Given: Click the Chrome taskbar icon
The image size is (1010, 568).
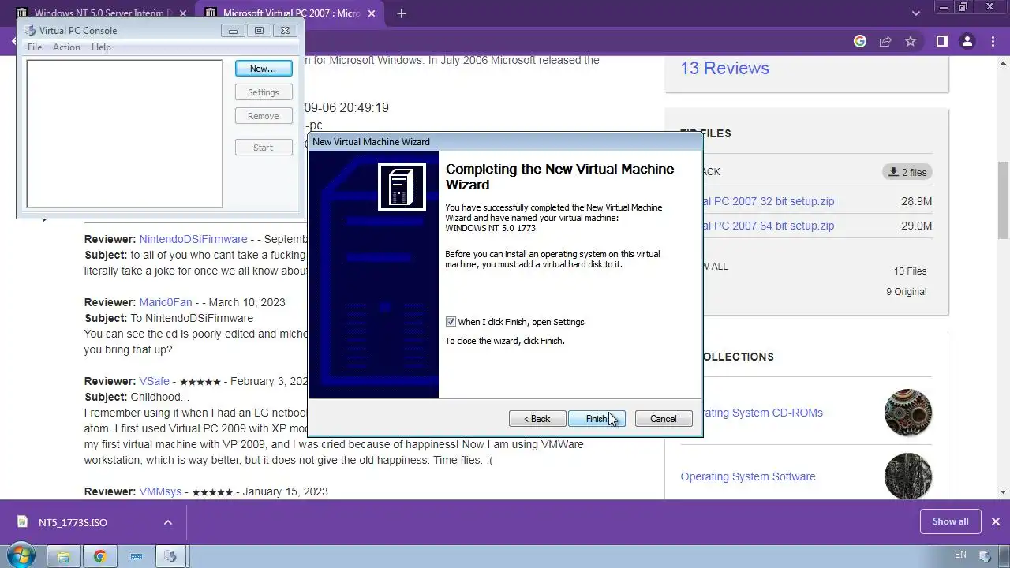Looking at the screenshot, I should tap(100, 556).
